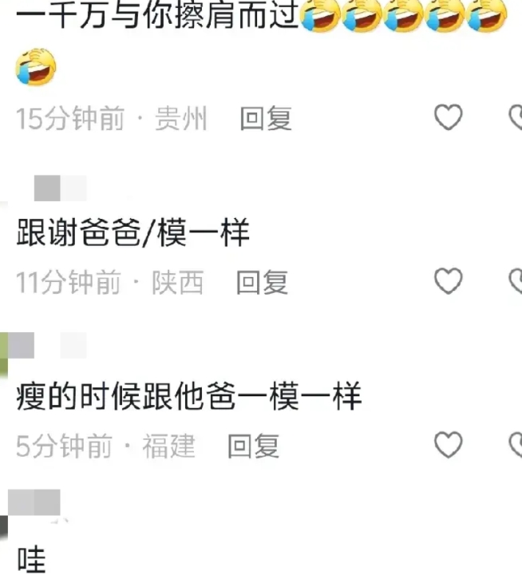Tap the lone laughing emoji on the second line
The width and height of the screenshot is (522, 587).
(36, 67)
